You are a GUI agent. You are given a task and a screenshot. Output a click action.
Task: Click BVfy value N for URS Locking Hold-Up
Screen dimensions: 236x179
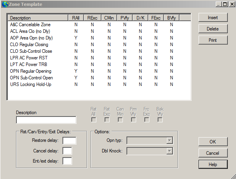point(172,84)
